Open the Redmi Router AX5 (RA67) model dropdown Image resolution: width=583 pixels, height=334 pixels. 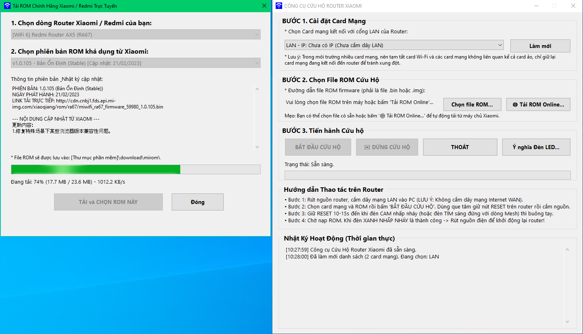click(136, 35)
